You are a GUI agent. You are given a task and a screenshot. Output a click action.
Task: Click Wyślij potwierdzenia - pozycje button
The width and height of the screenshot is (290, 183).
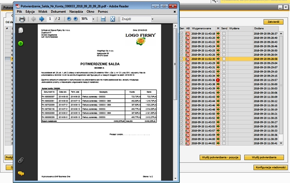(220, 157)
